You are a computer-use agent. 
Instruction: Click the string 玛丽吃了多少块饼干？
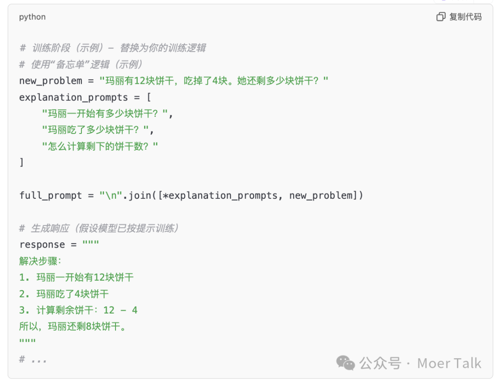(96, 130)
